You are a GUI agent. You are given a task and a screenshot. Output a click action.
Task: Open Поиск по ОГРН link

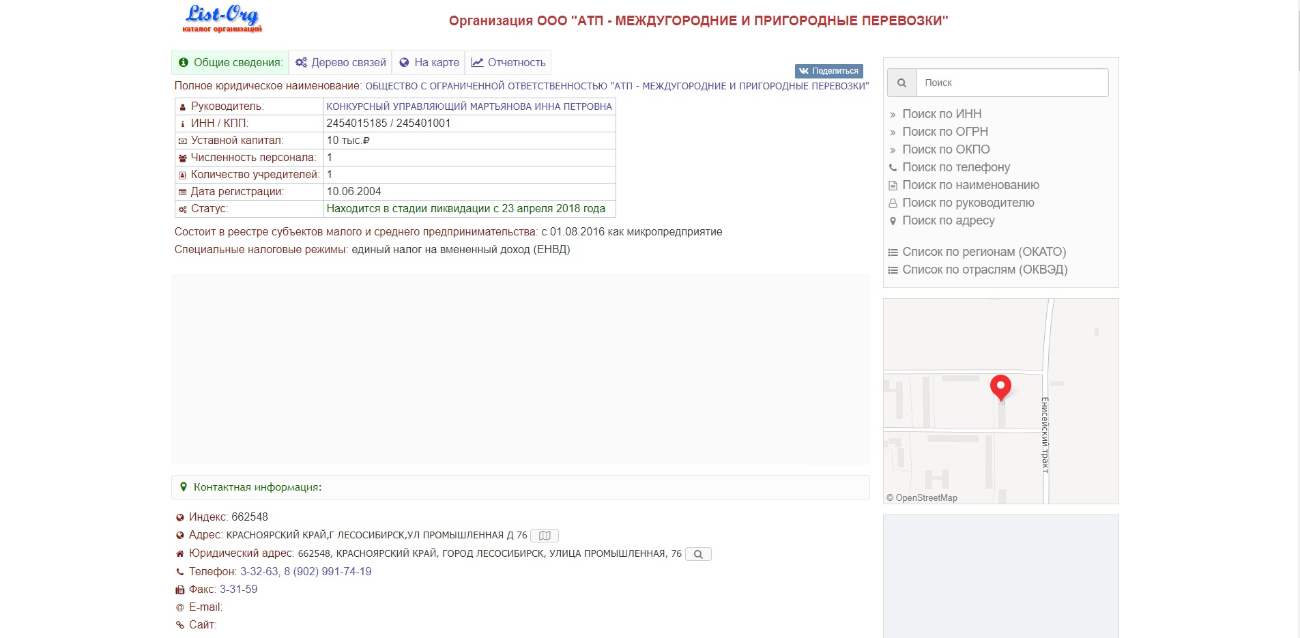945,132
